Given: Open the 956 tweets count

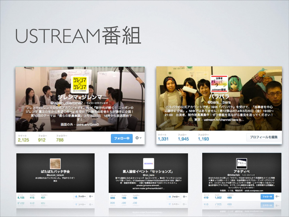Looking at the screenshot, I should pos(113,198).
